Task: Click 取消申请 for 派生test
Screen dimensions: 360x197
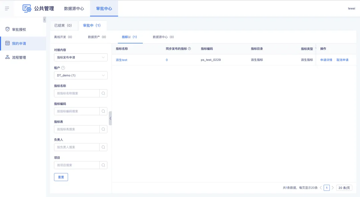Action: tap(342, 60)
